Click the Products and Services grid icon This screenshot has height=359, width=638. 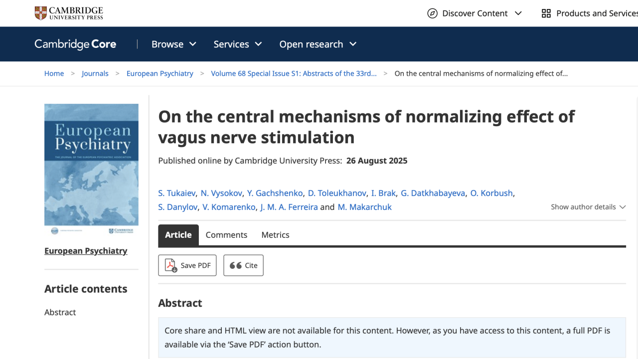point(546,13)
